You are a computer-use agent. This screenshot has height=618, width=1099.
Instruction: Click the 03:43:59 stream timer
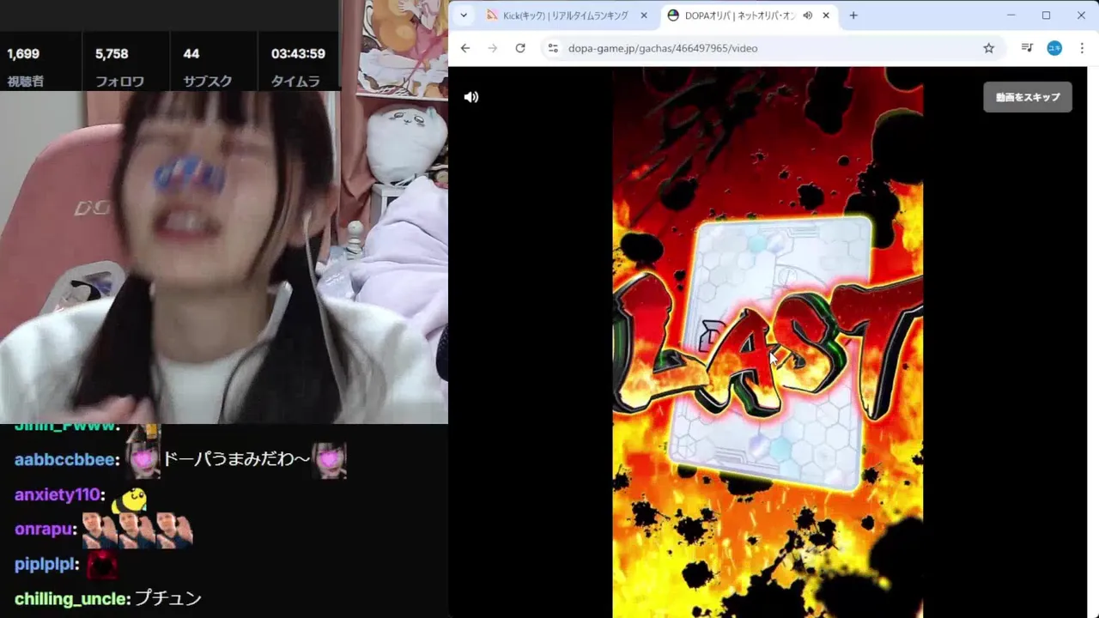pos(298,54)
